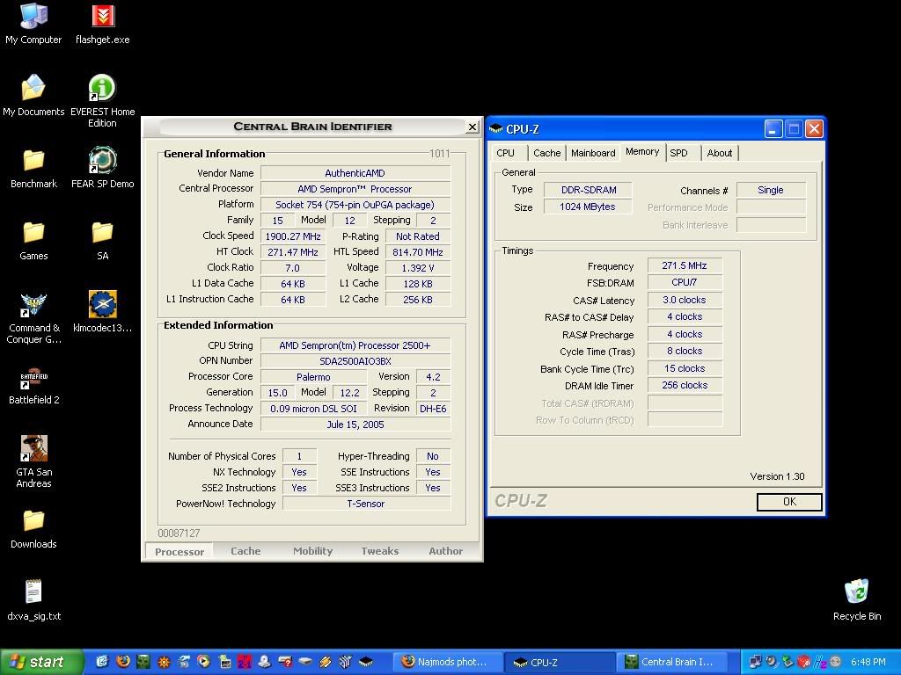Switch to the SPD tab in CPU-Z

[x=678, y=153]
